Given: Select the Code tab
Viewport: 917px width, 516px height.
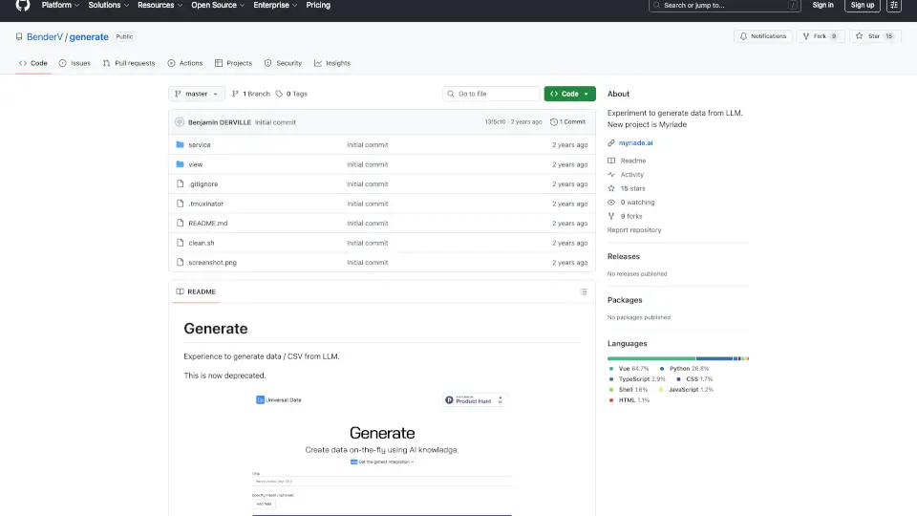Looking at the screenshot, I should tap(33, 63).
